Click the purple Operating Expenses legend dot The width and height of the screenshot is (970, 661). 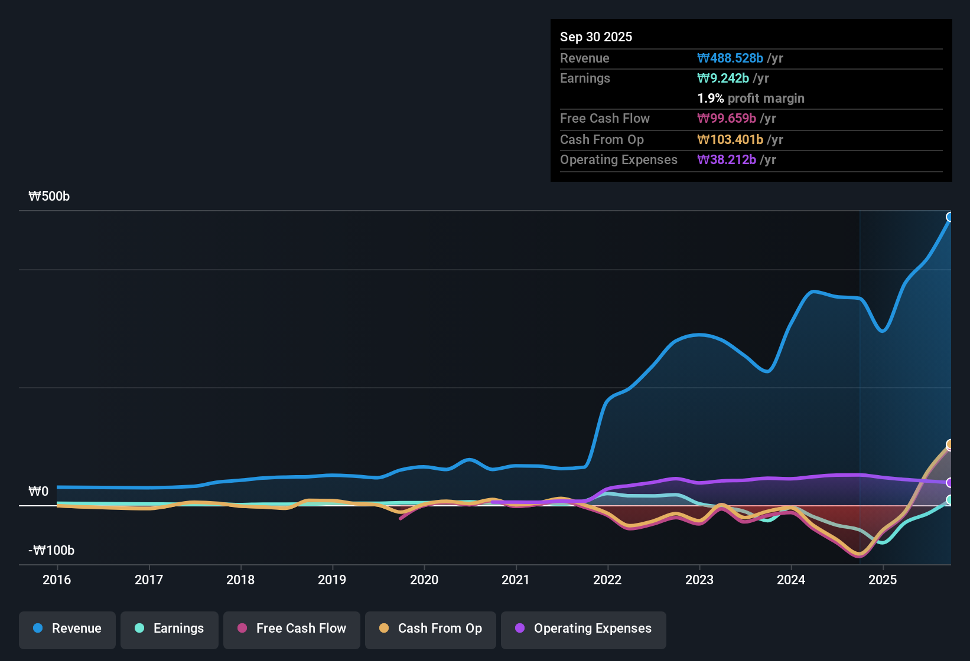tap(520, 628)
